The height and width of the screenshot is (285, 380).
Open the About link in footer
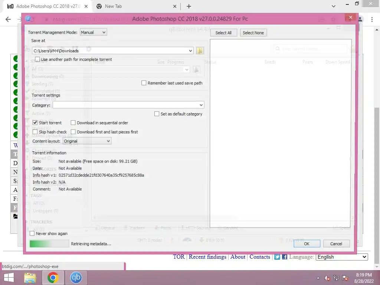tap(238, 257)
